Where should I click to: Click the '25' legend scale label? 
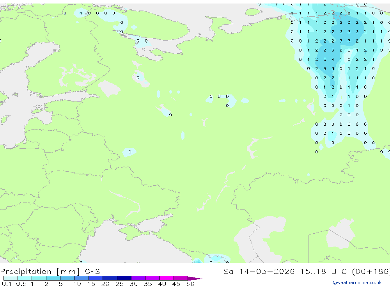[119, 284]
